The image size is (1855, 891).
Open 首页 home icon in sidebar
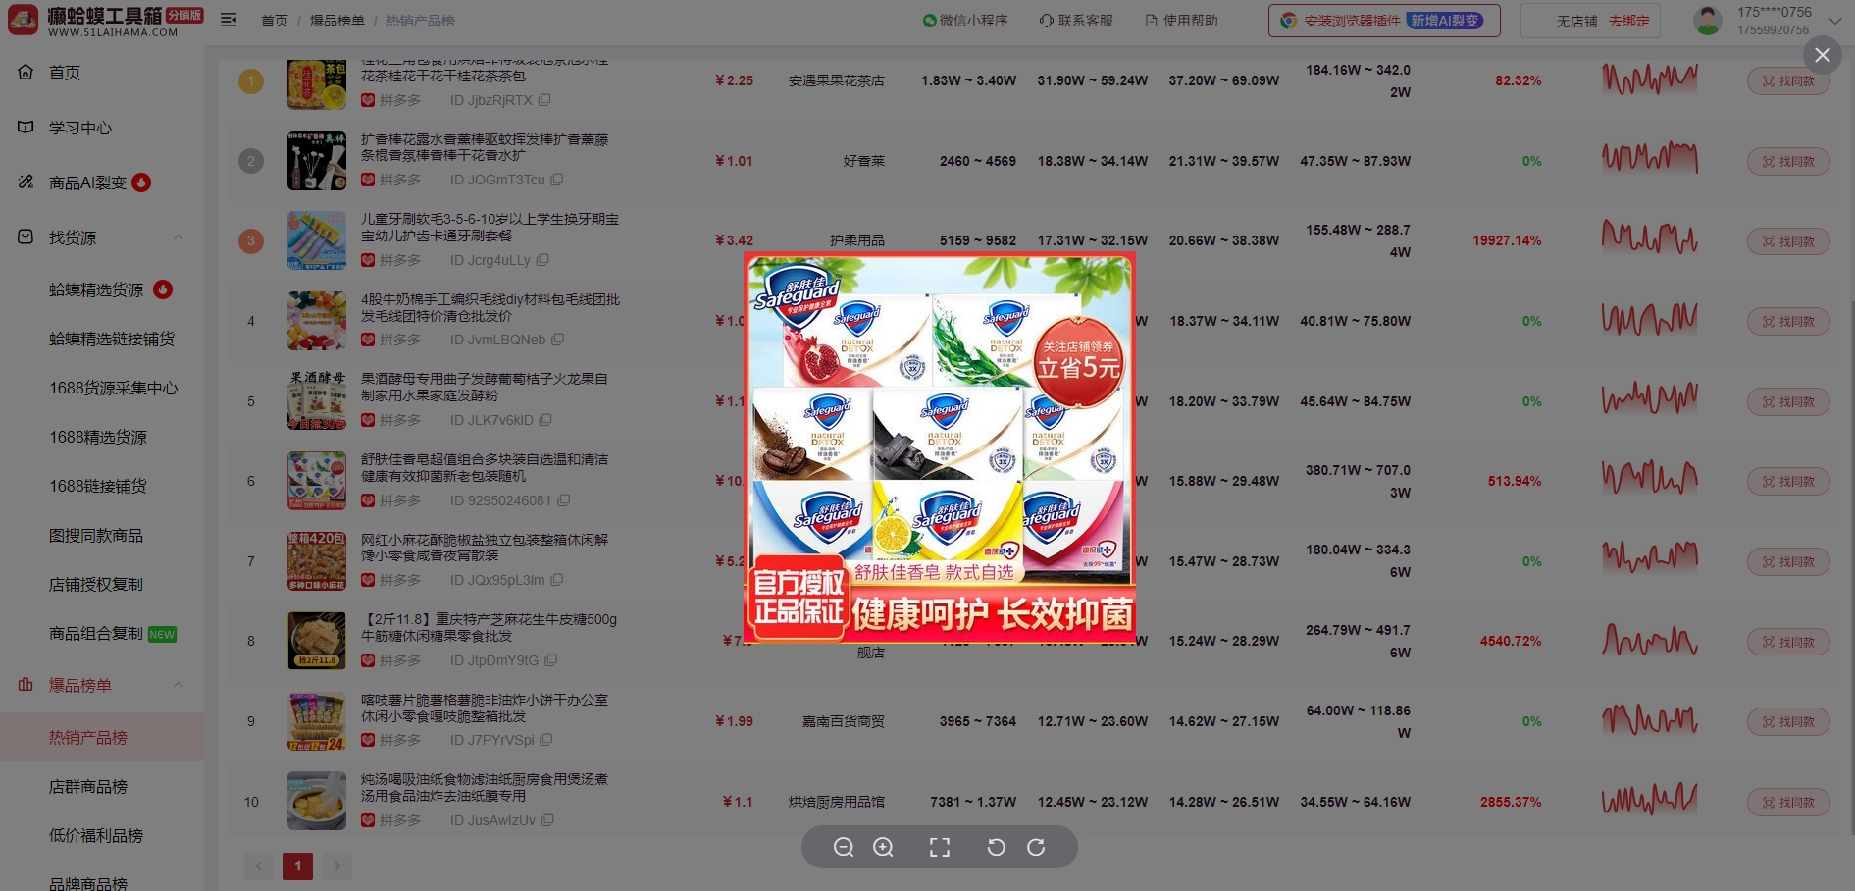(x=26, y=72)
